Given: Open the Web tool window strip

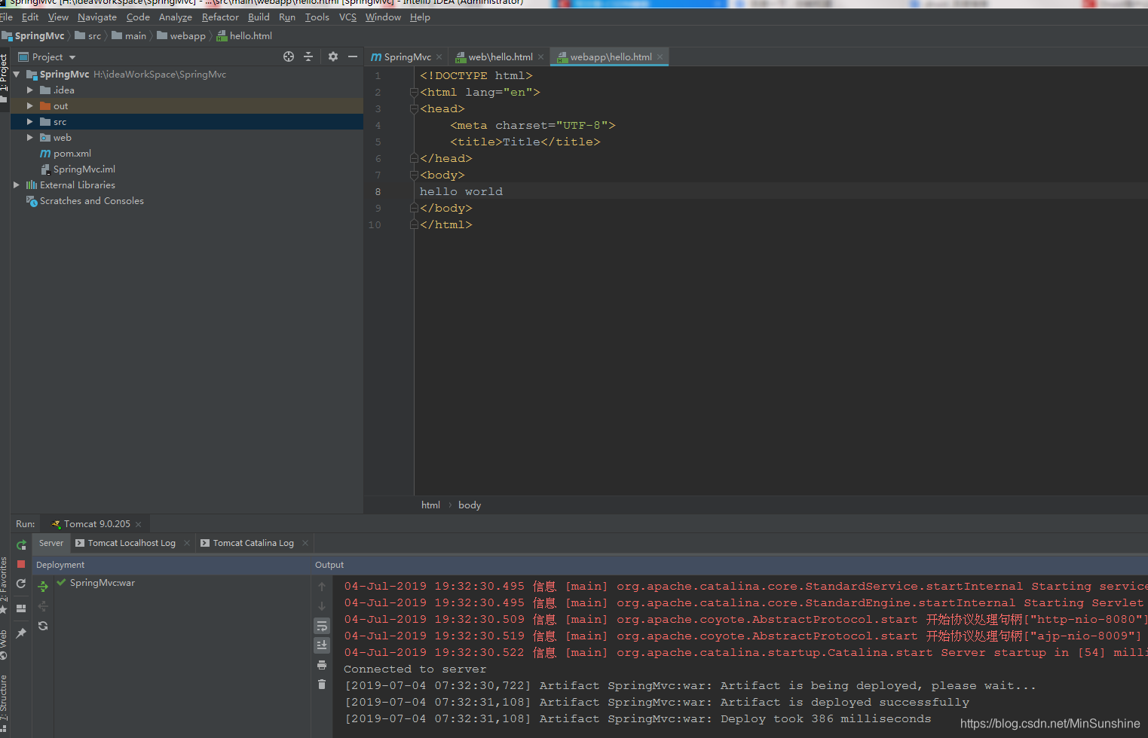Looking at the screenshot, I should [5, 644].
